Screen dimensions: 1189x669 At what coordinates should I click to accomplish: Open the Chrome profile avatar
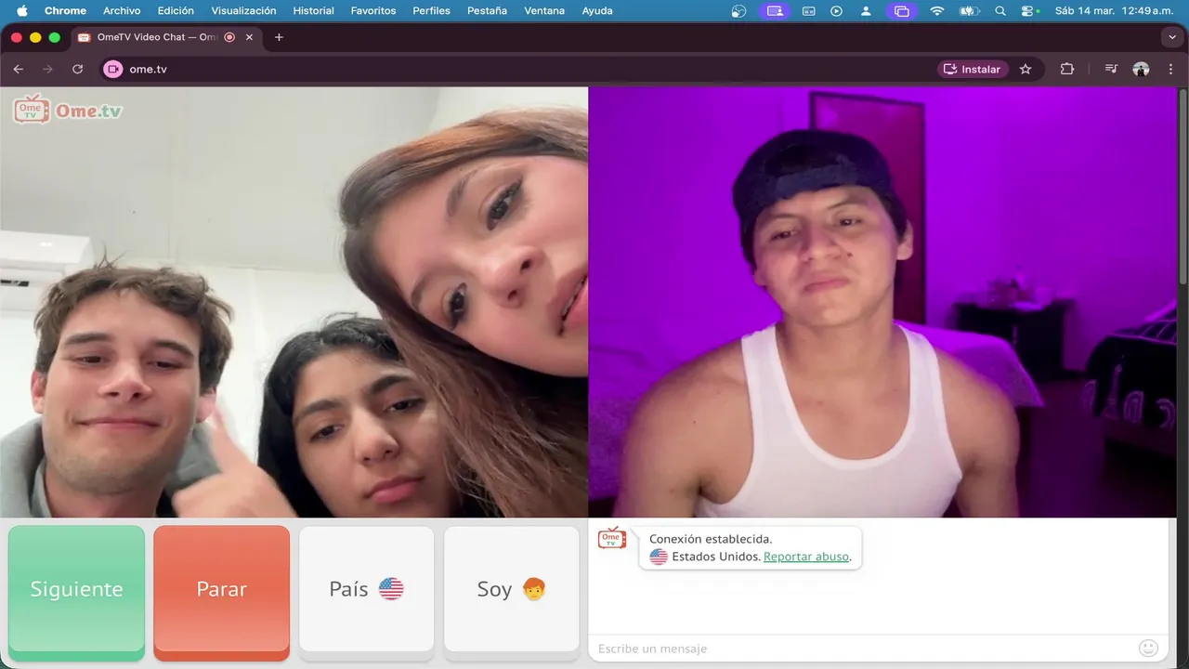coord(1142,69)
